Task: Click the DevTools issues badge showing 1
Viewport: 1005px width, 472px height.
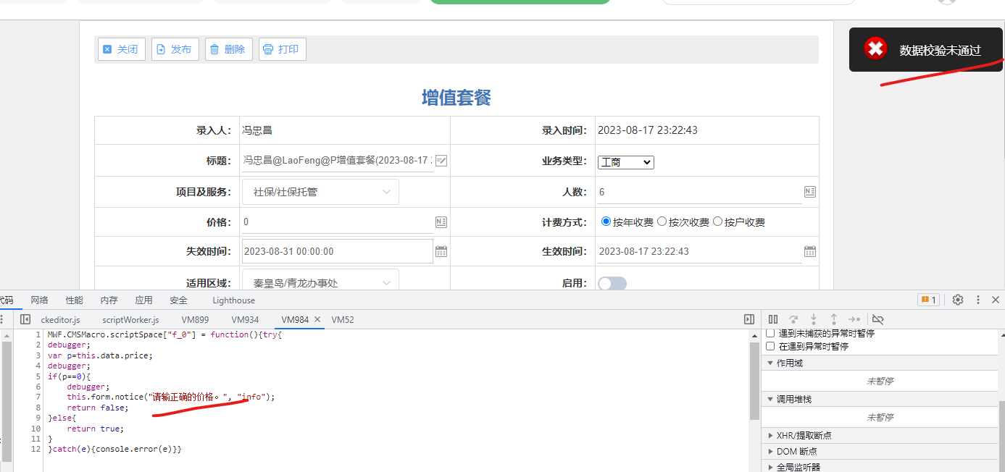Action: pos(928,300)
